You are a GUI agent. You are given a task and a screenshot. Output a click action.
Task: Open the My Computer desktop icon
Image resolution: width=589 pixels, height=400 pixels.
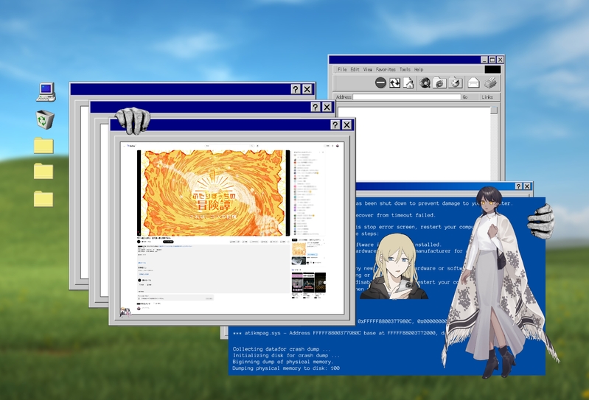46,92
